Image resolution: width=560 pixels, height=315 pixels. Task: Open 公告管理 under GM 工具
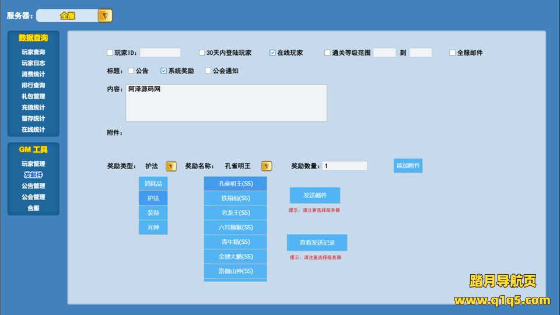click(x=33, y=186)
